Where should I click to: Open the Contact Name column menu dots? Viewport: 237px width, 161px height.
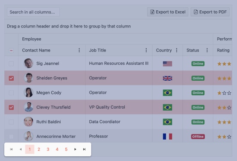[x=79, y=50]
